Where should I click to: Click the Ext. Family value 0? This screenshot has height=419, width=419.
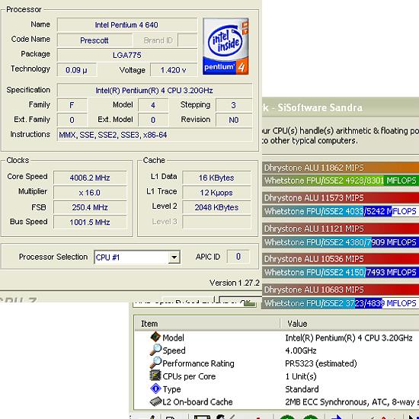(x=72, y=120)
